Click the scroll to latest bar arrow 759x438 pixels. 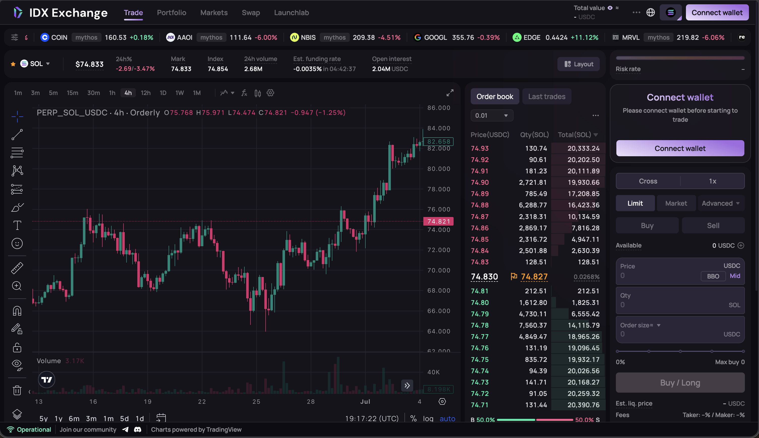407,385
